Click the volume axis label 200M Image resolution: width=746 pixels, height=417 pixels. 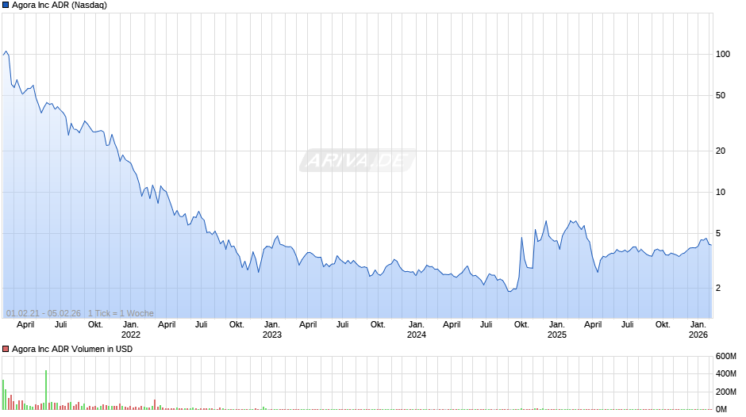tap(725, 392)
